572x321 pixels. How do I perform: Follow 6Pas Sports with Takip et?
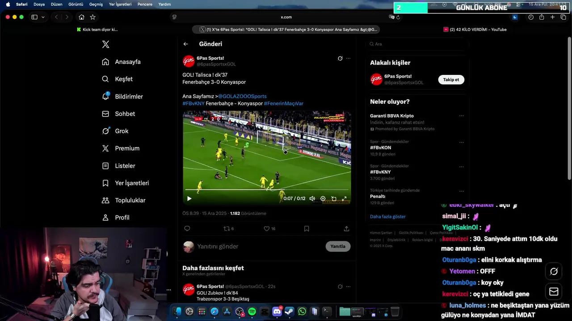[x=451, y=79]
